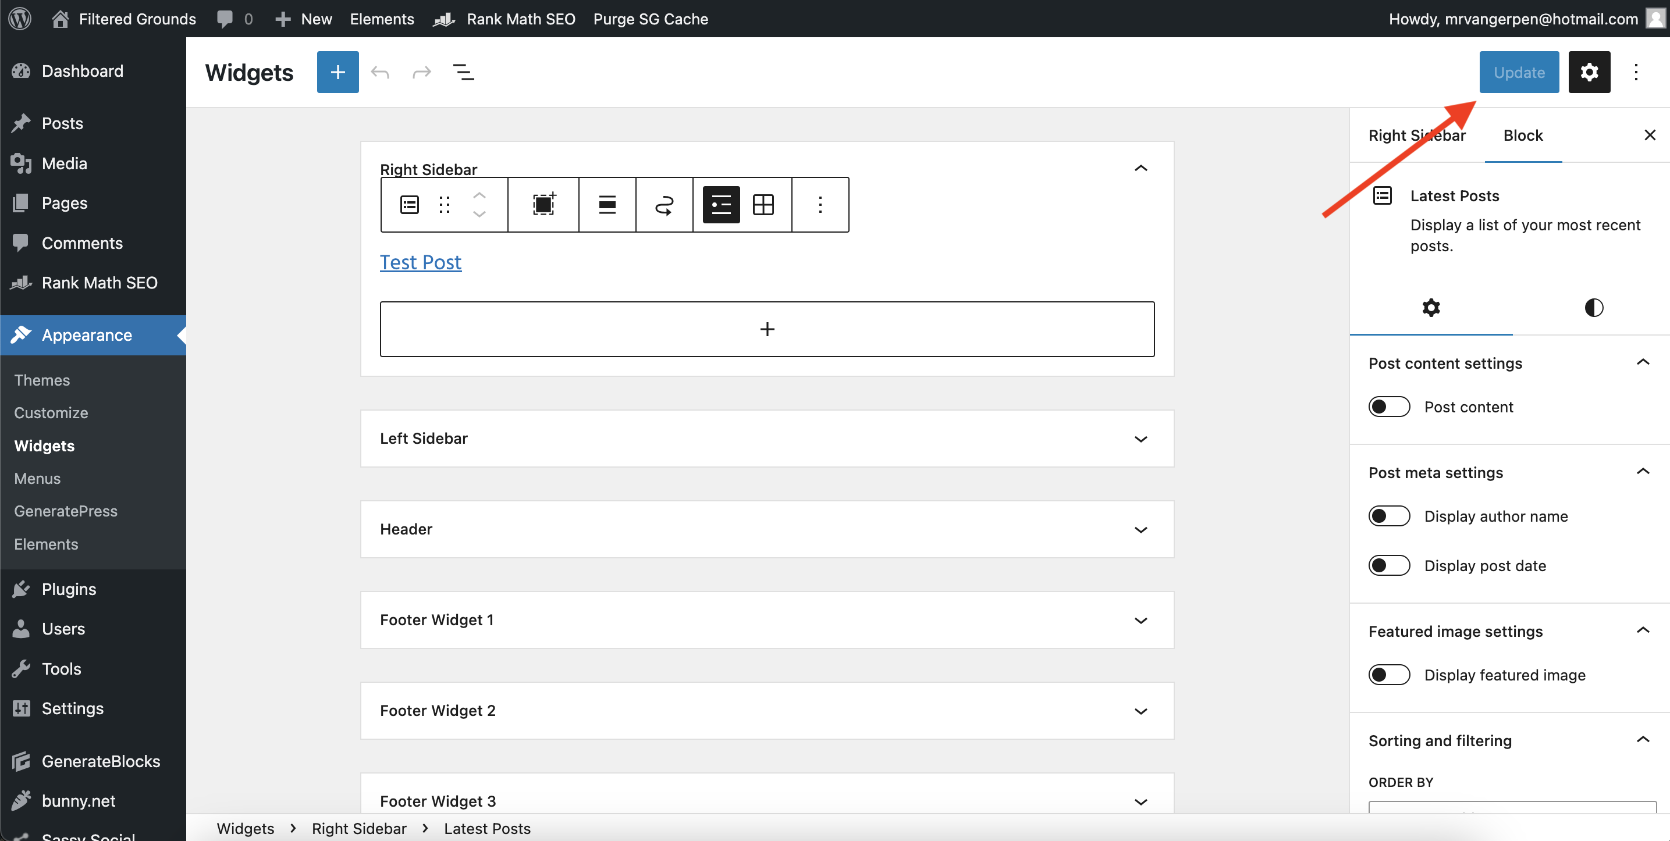Go to Menus under Appearance
1670x841 pixels.
(37, 478)
